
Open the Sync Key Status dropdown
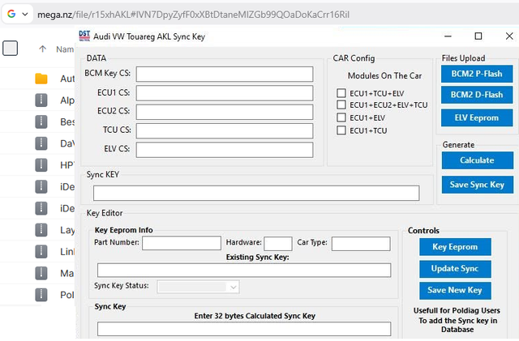point(198,287)
